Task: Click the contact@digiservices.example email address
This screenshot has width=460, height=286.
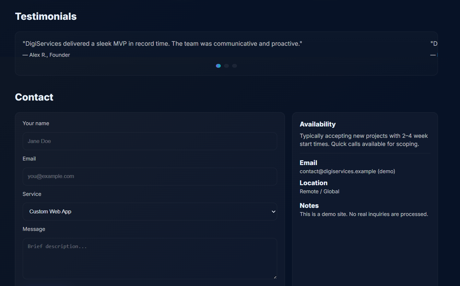Action: [338, 172]
